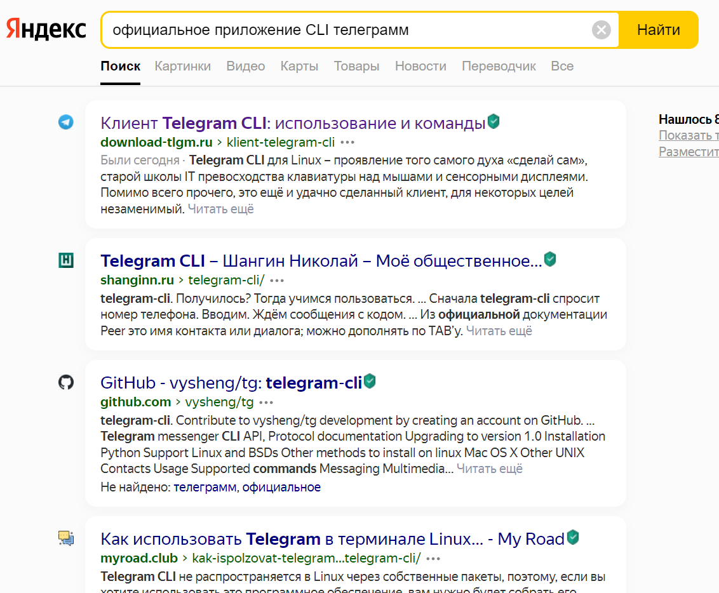Select the Поиск tab
This screenshot has width=719, height=593.
coord(120,66)
